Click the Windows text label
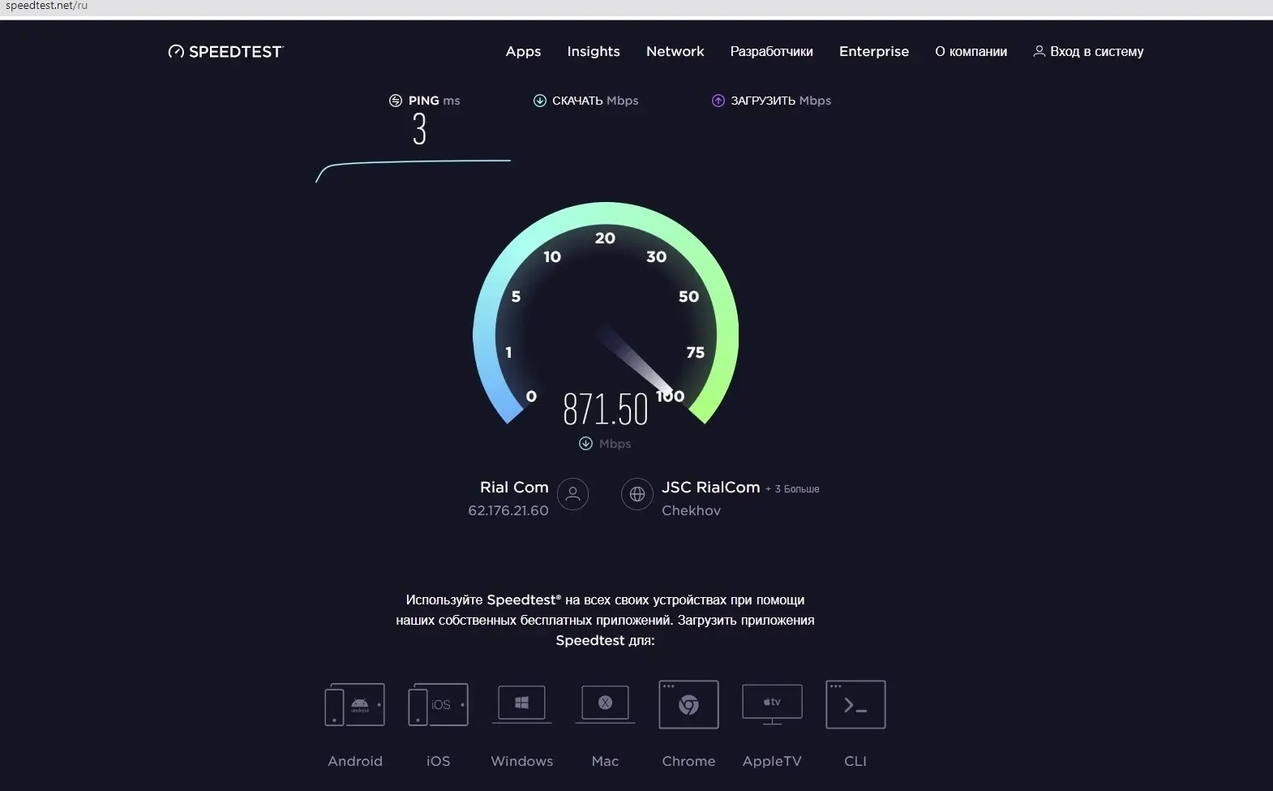Screen dimensions: 1273x791 point(521,761)
